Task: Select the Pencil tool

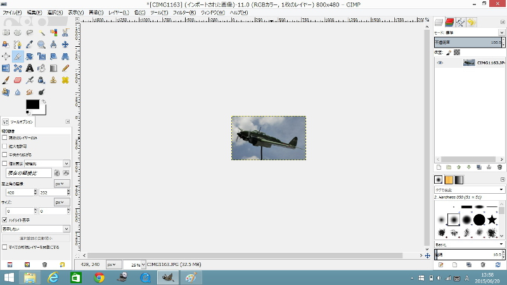Action: click(x=65, y=68)
